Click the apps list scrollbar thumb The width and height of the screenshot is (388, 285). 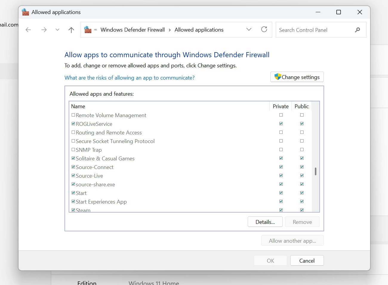coord(315,171)
